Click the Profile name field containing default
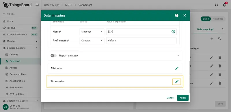This screenshot has width=231, height=112. click(141, 41)
